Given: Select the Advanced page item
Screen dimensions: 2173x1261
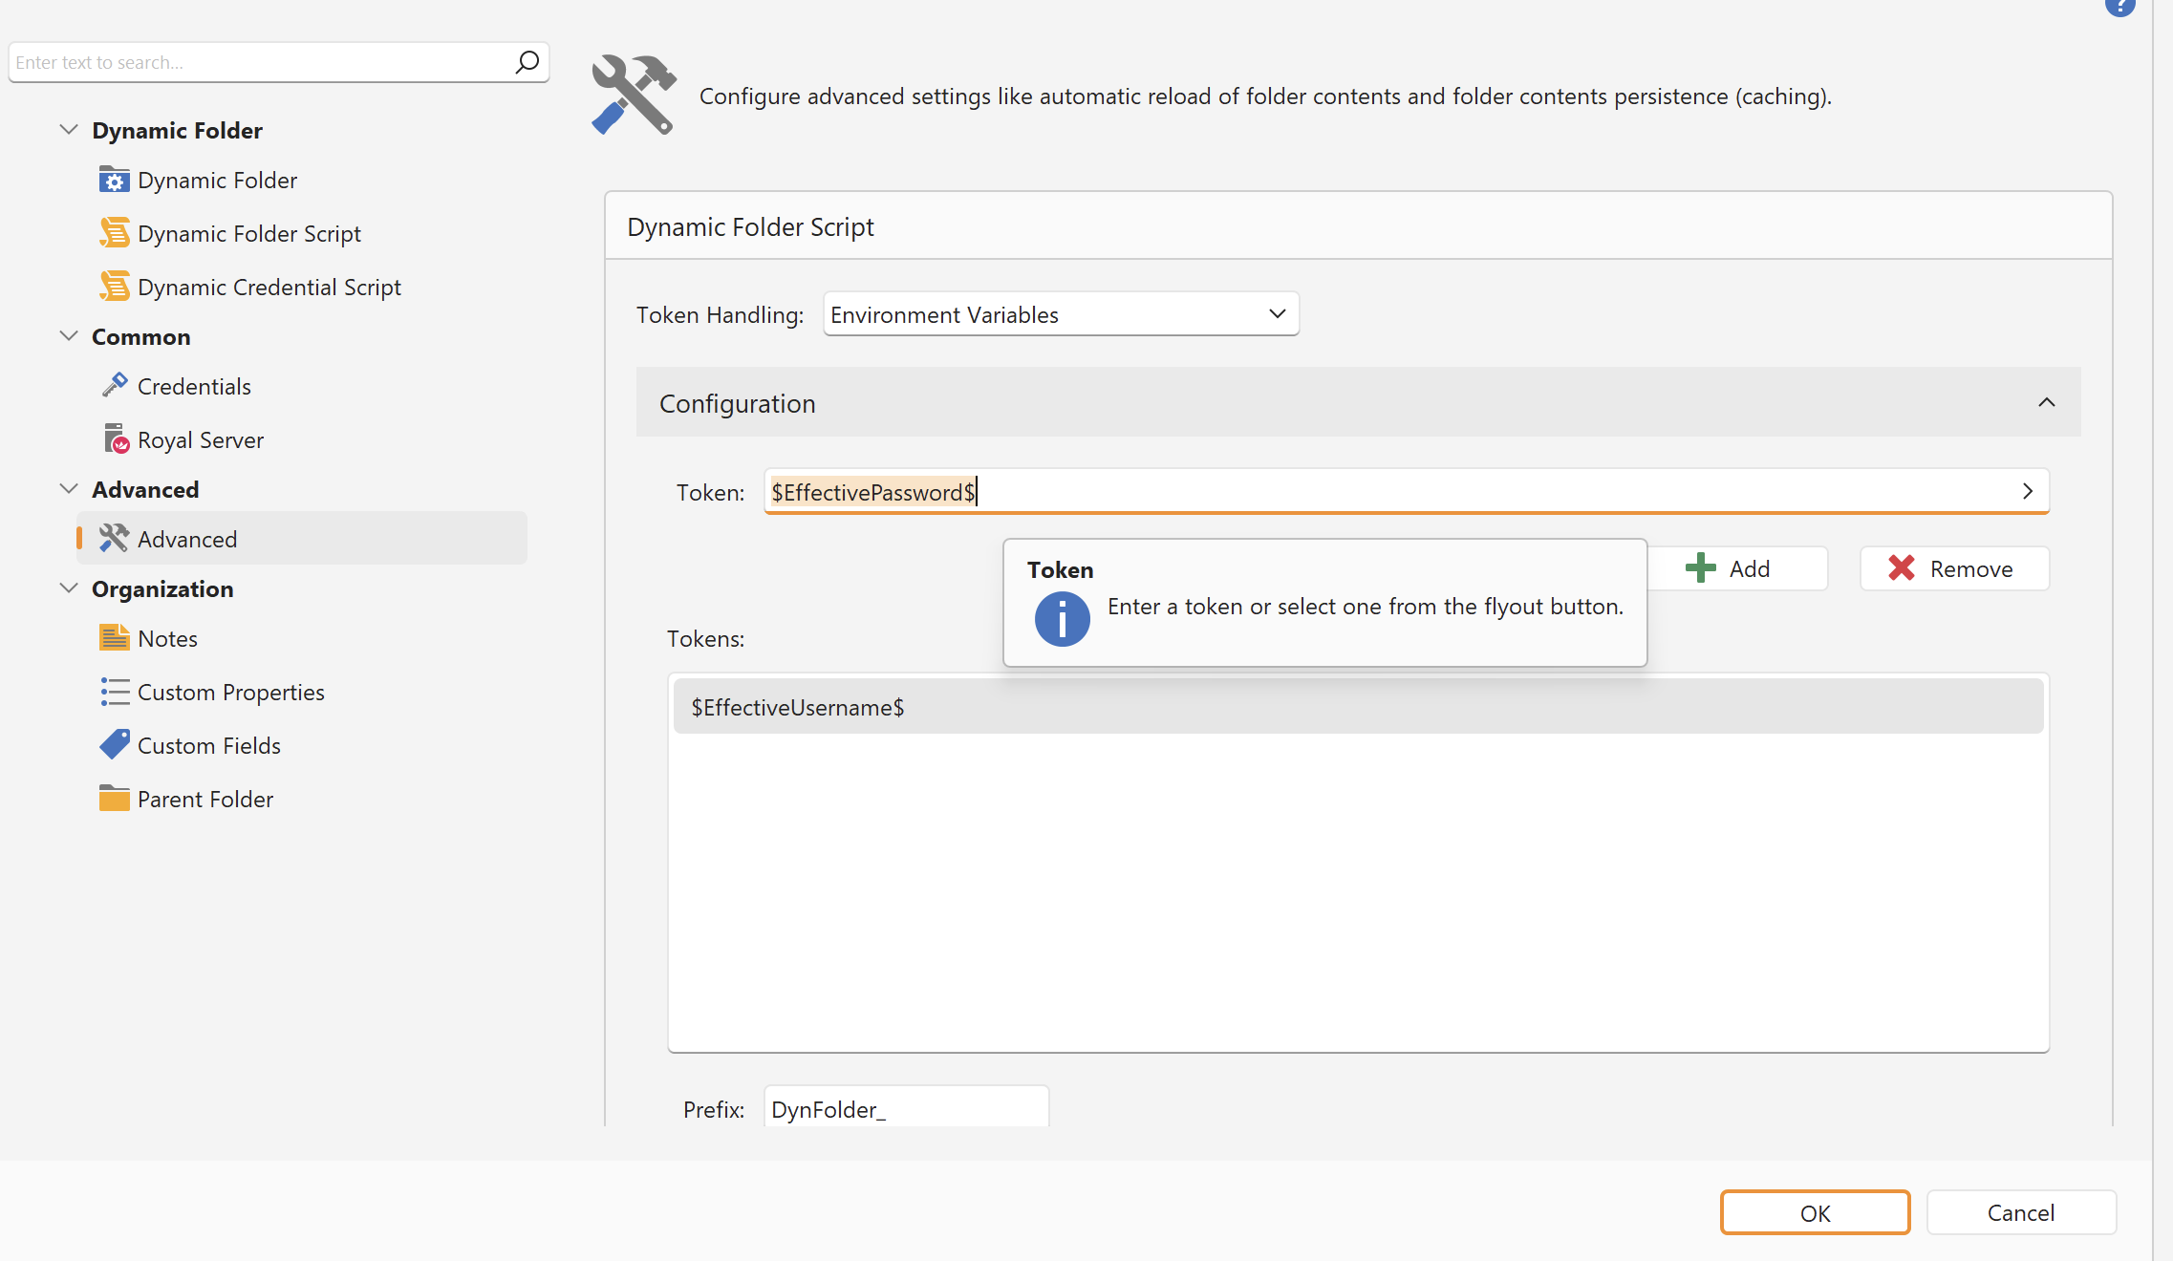Looking at the screenshot, I should [302, 539].
